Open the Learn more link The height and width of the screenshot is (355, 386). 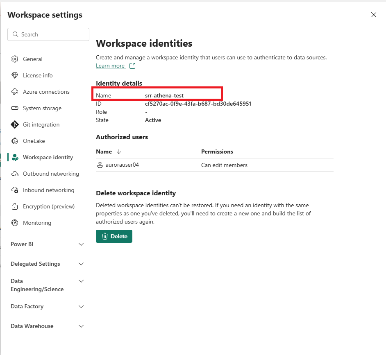tap(111, 66)
